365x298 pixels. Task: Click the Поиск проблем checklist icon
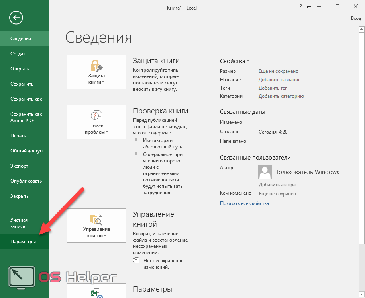click(96, 116)
